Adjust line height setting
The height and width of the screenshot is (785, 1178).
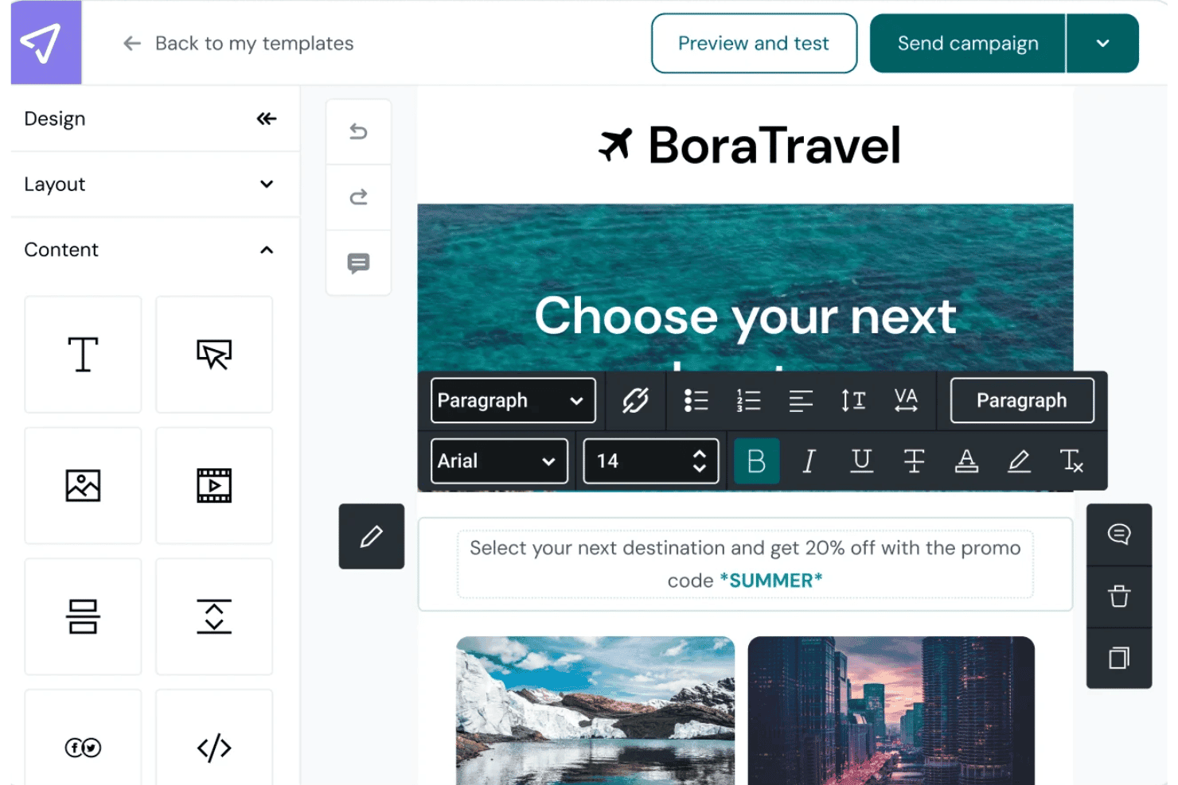(853, 401)
